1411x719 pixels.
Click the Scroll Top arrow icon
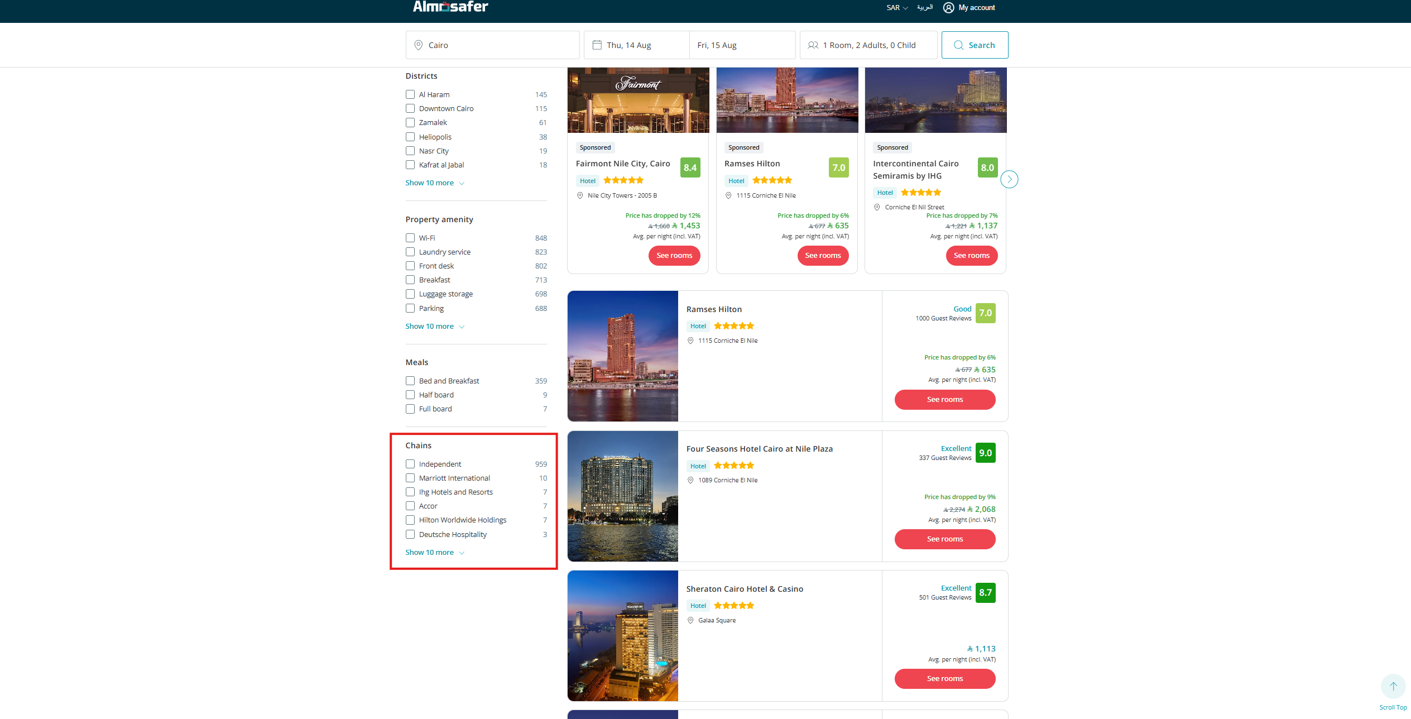click(x=1393, y=687)
